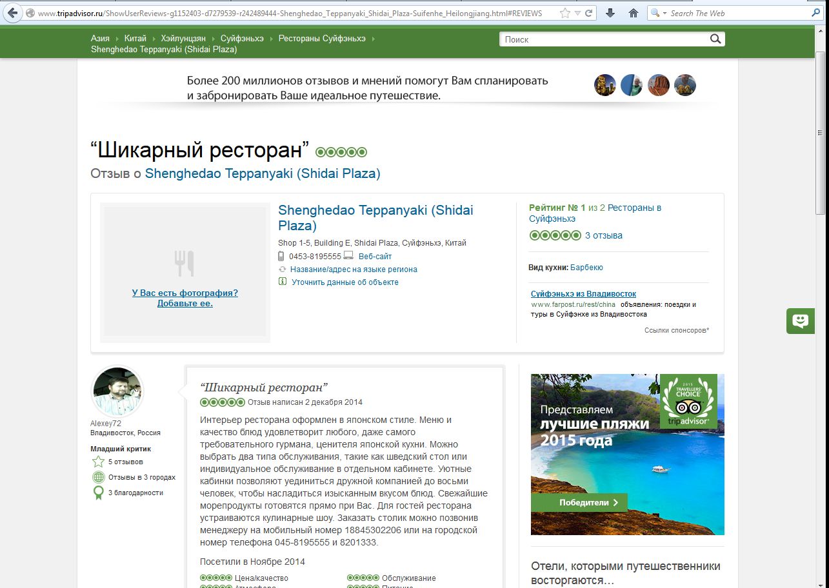This screenshot has height=588, width=829.
Task: Click the info icon beside Уточнить данные
Action: (282, 282)
